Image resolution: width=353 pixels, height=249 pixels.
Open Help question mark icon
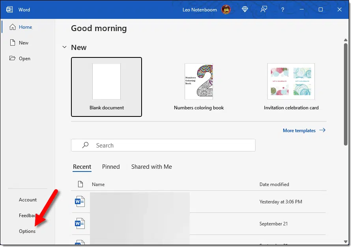282,10
